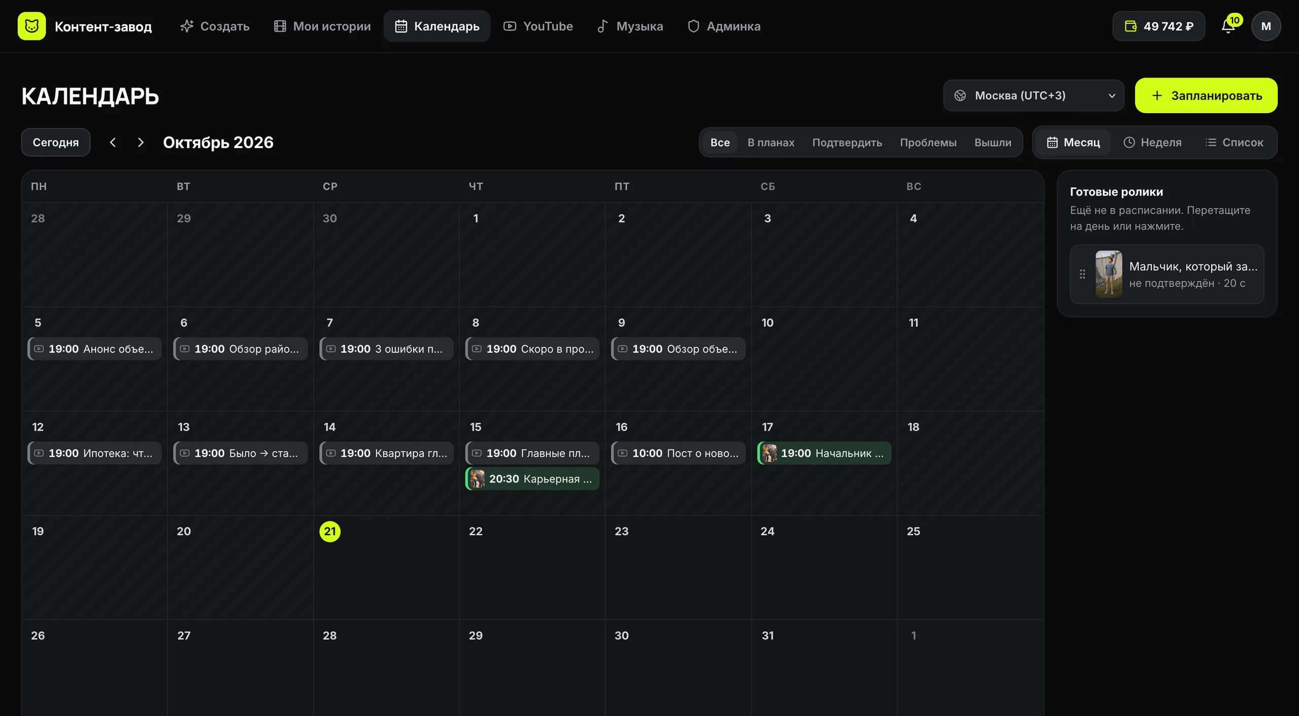The image size is (1299, 716).
Task: Open the 19:00 3 ошибки event
Action: pos(386,349)
